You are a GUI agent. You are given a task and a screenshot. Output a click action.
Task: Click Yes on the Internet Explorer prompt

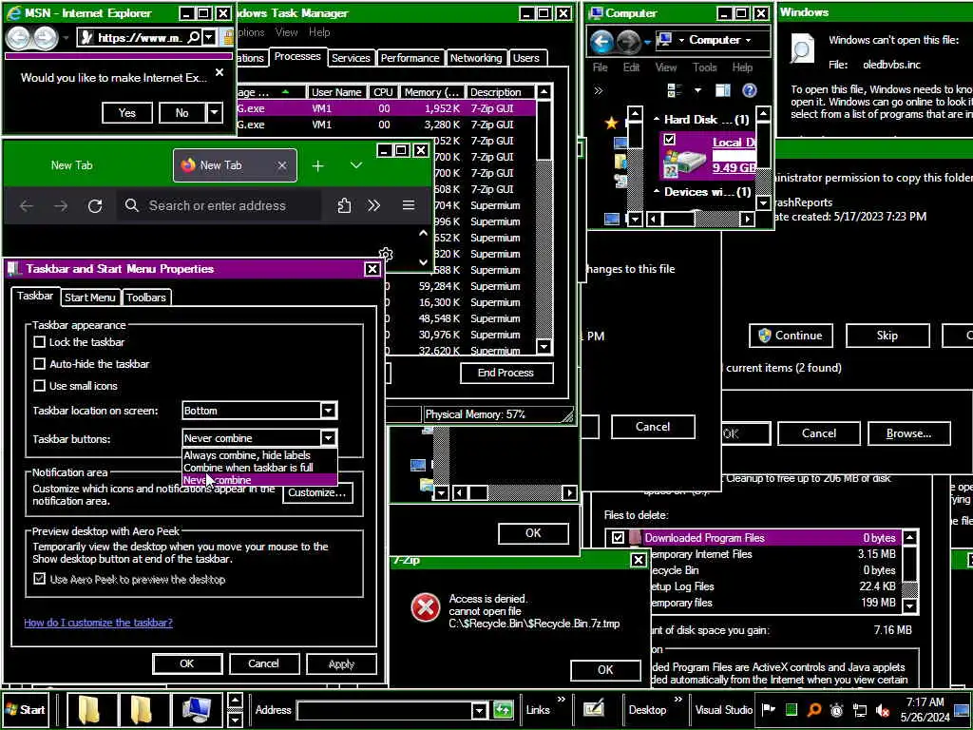pos(127,113)
